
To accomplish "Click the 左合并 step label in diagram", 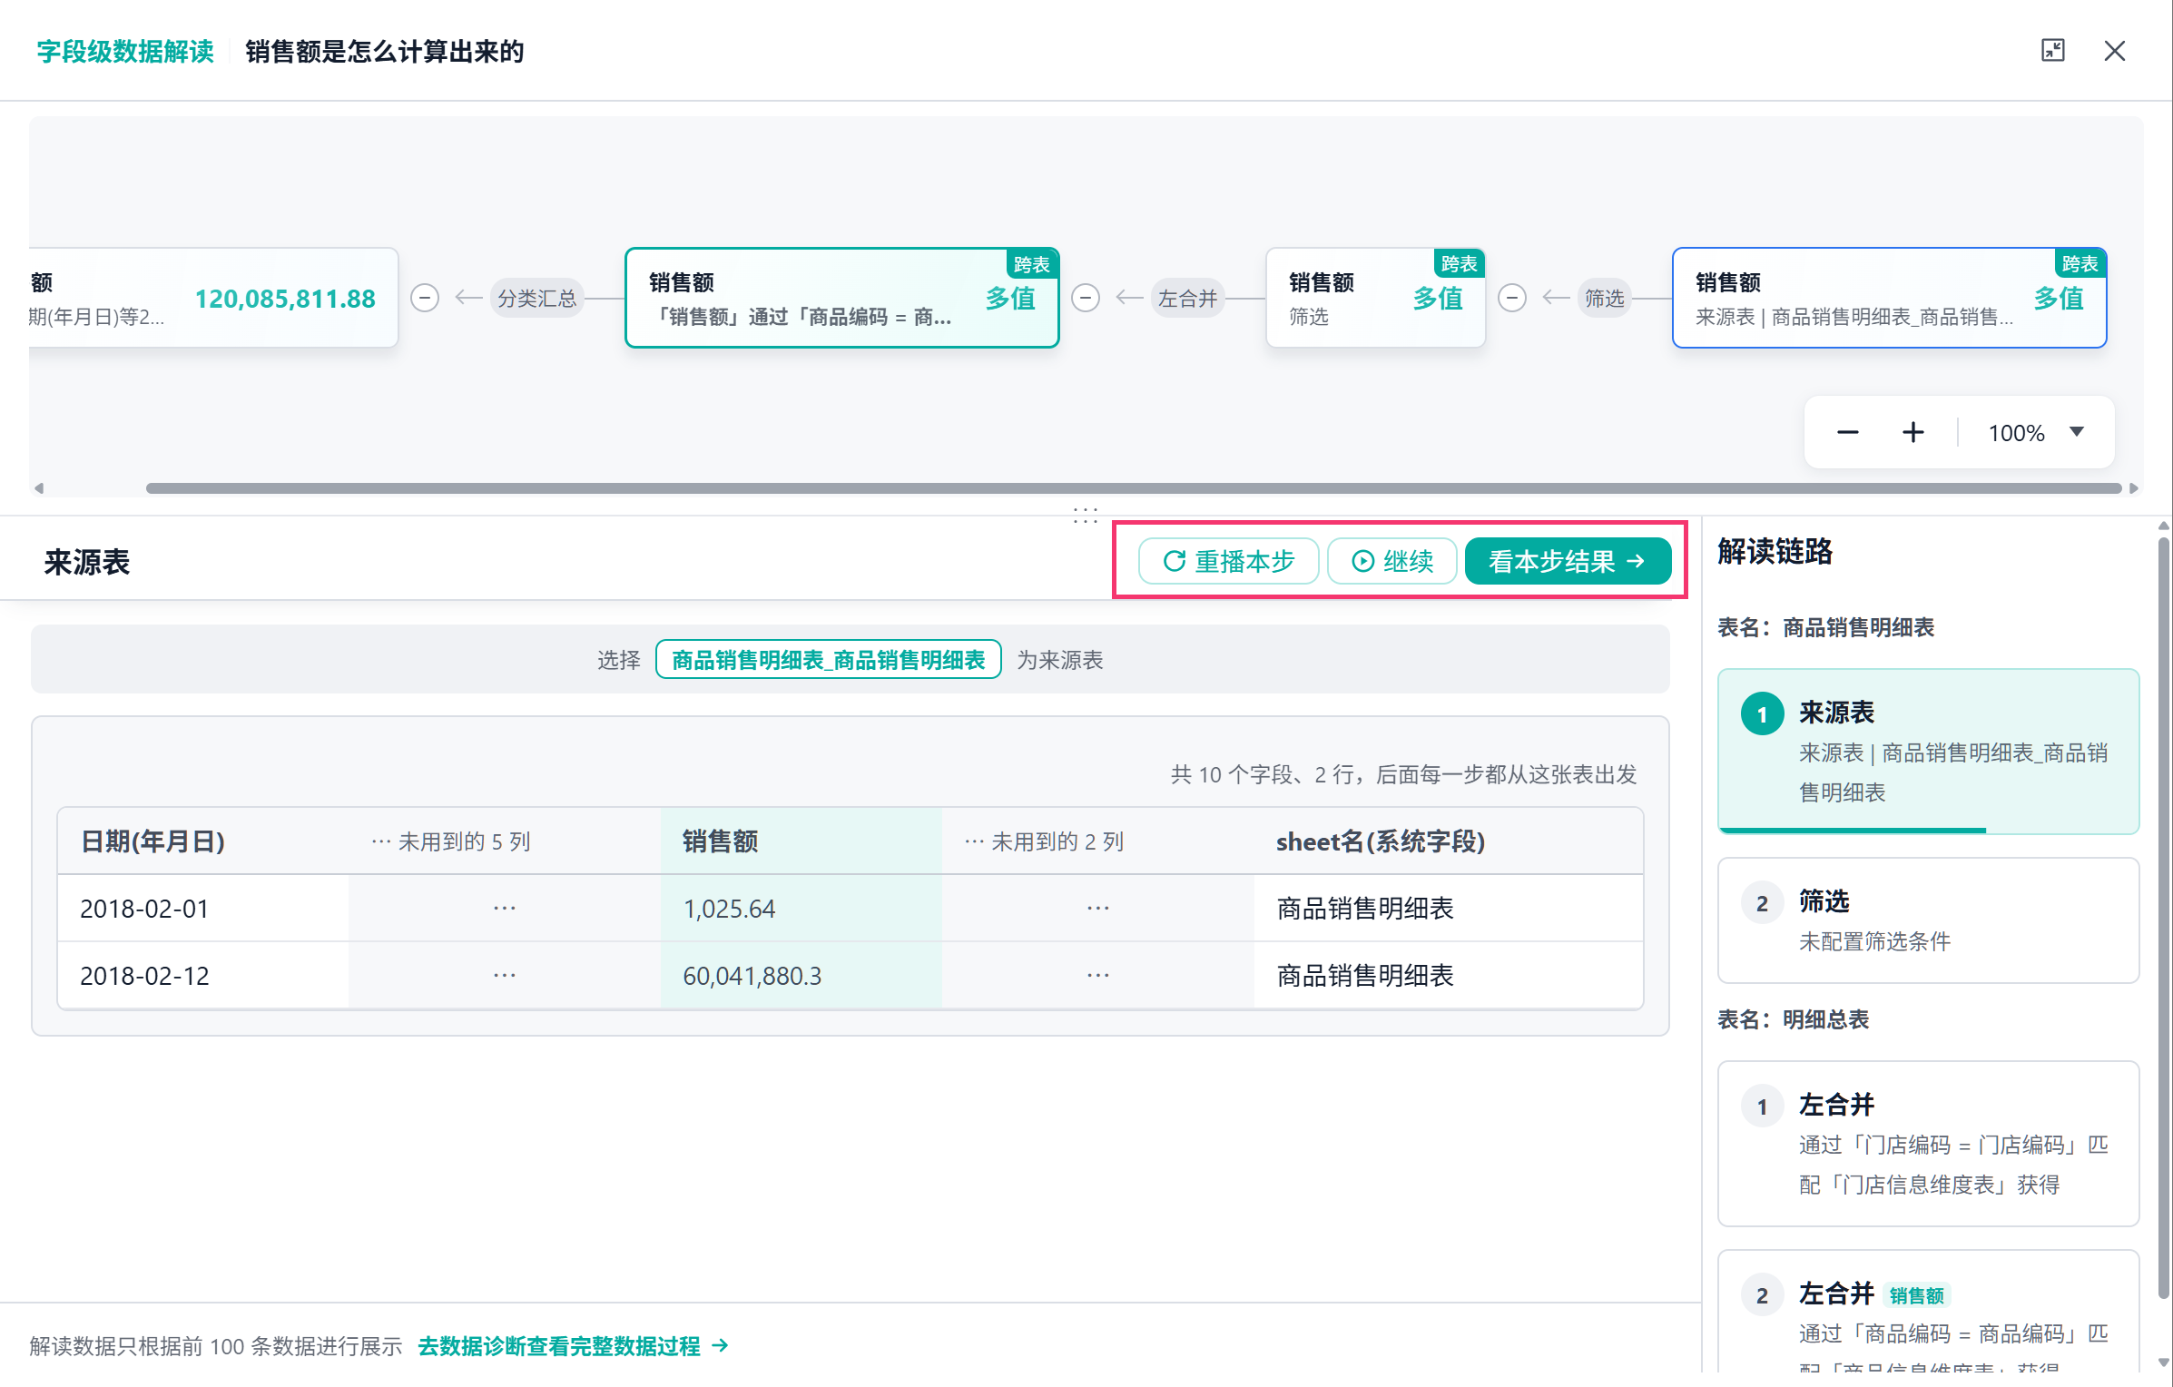I will coord(1187,298).
